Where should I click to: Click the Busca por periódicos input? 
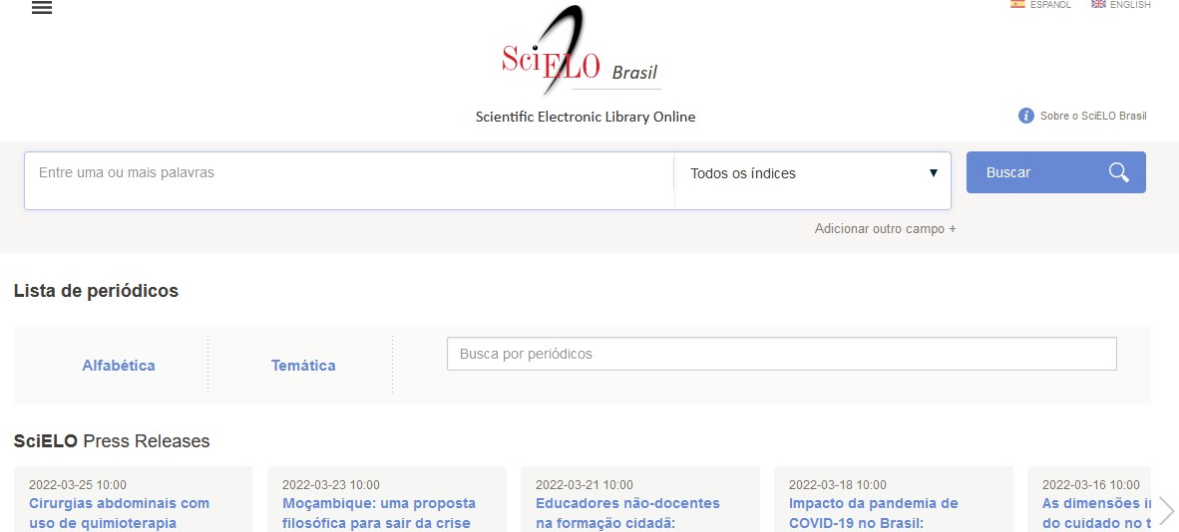click(781, 354)
